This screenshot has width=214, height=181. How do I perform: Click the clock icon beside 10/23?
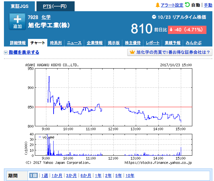point(154,17)
